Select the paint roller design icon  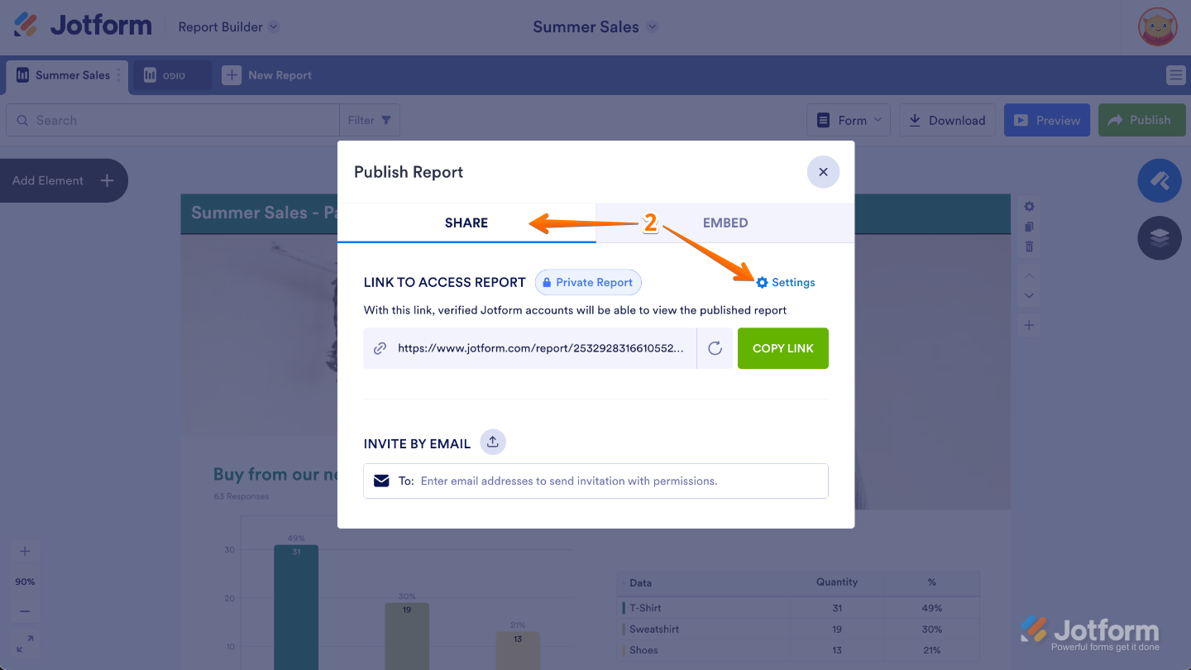point(1160,180)
